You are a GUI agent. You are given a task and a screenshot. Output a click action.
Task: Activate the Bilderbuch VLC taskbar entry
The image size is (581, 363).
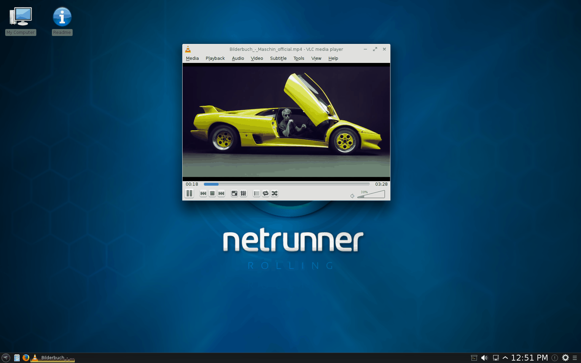pos(53,358)
